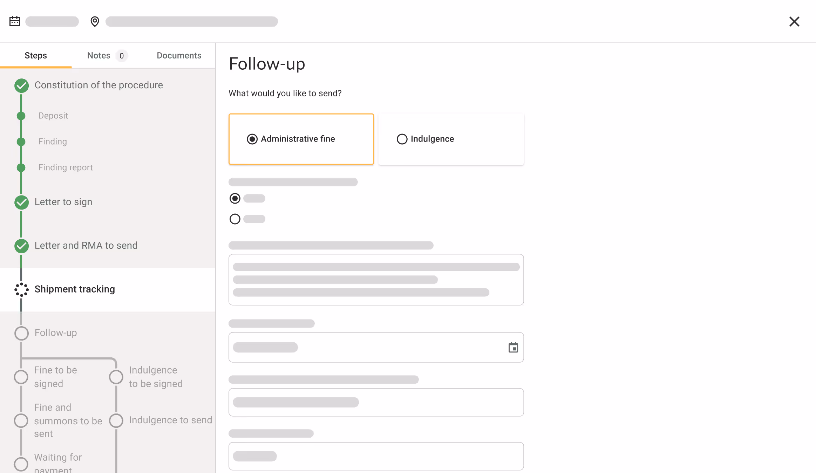Select the Indulgence radio option
This screenshot has height=473, width=816.
[x=402, y=139]
